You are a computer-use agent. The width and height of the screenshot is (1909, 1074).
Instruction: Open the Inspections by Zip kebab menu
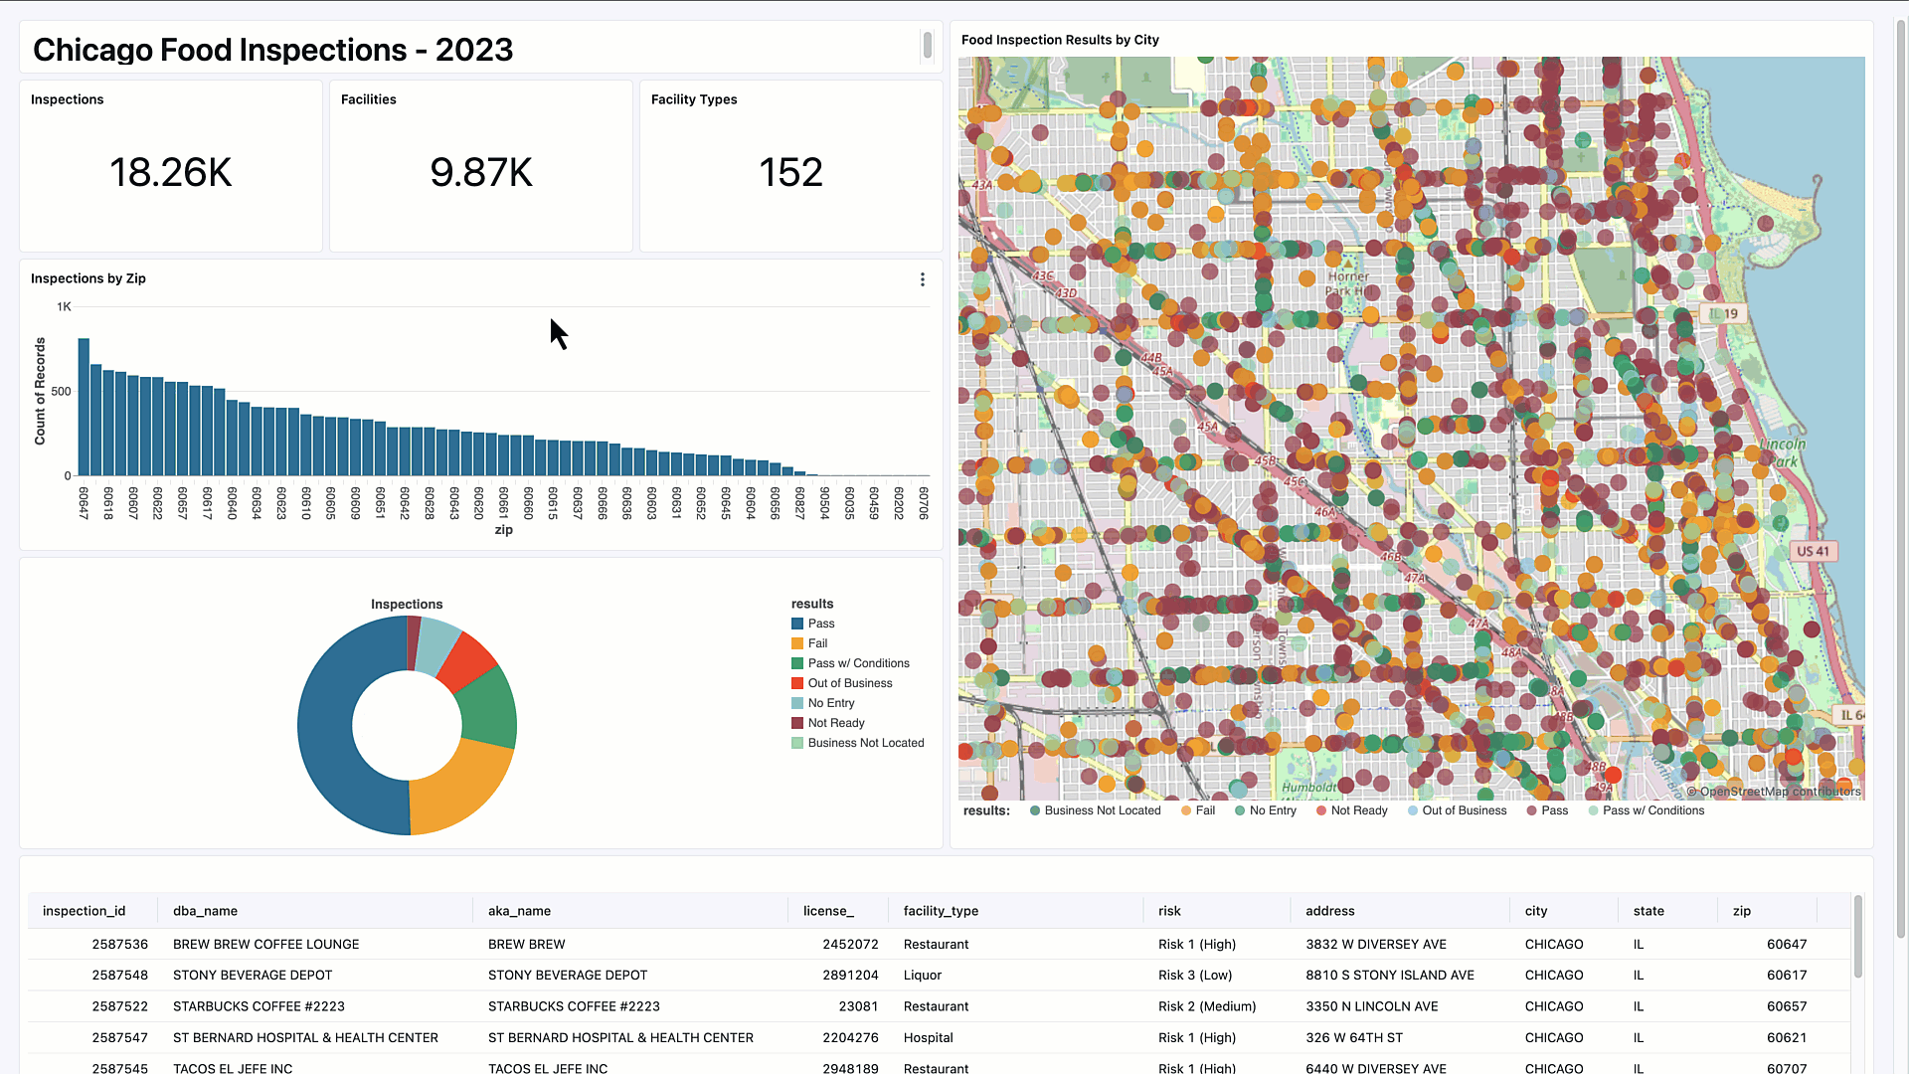pyautogui.click(x=922, y=279)
